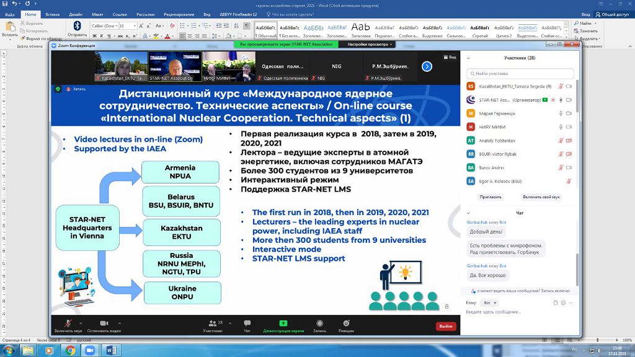Screen dimensions: 635x357
Task: Collapse the Chat panel in Zoom
Action: 468,213
